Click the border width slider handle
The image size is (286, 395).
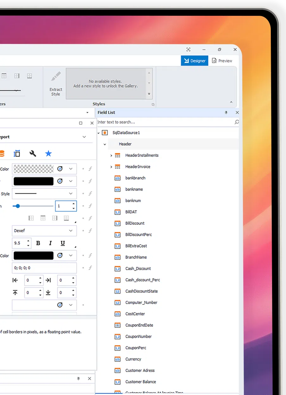tap(18, 206)
